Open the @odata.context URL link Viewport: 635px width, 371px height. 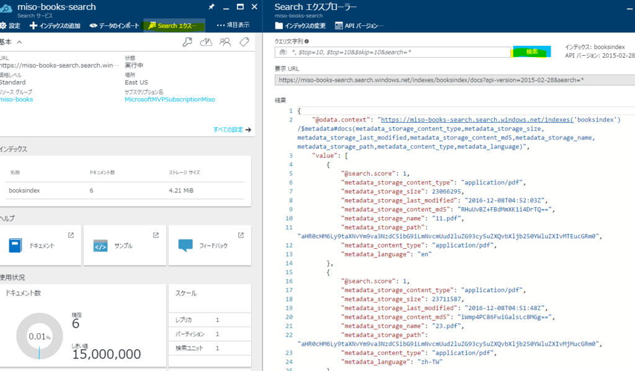point(477,120)
